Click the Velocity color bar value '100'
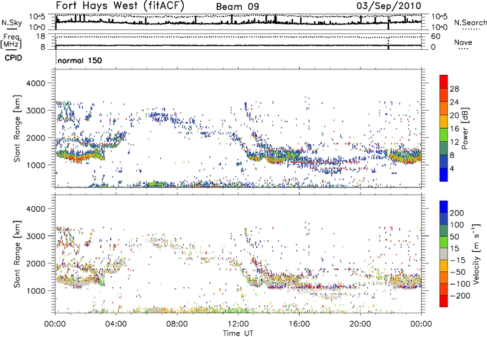This screenshot has width=487, height=337. (x=457, y=225)
